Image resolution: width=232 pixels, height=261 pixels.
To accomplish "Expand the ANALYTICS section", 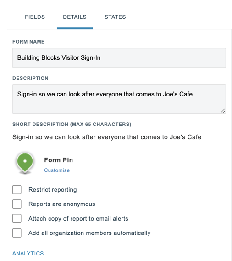I will tap(28, 253).
